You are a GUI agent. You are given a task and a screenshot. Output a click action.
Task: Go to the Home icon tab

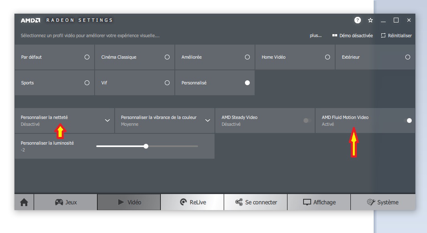click(24, 202)
